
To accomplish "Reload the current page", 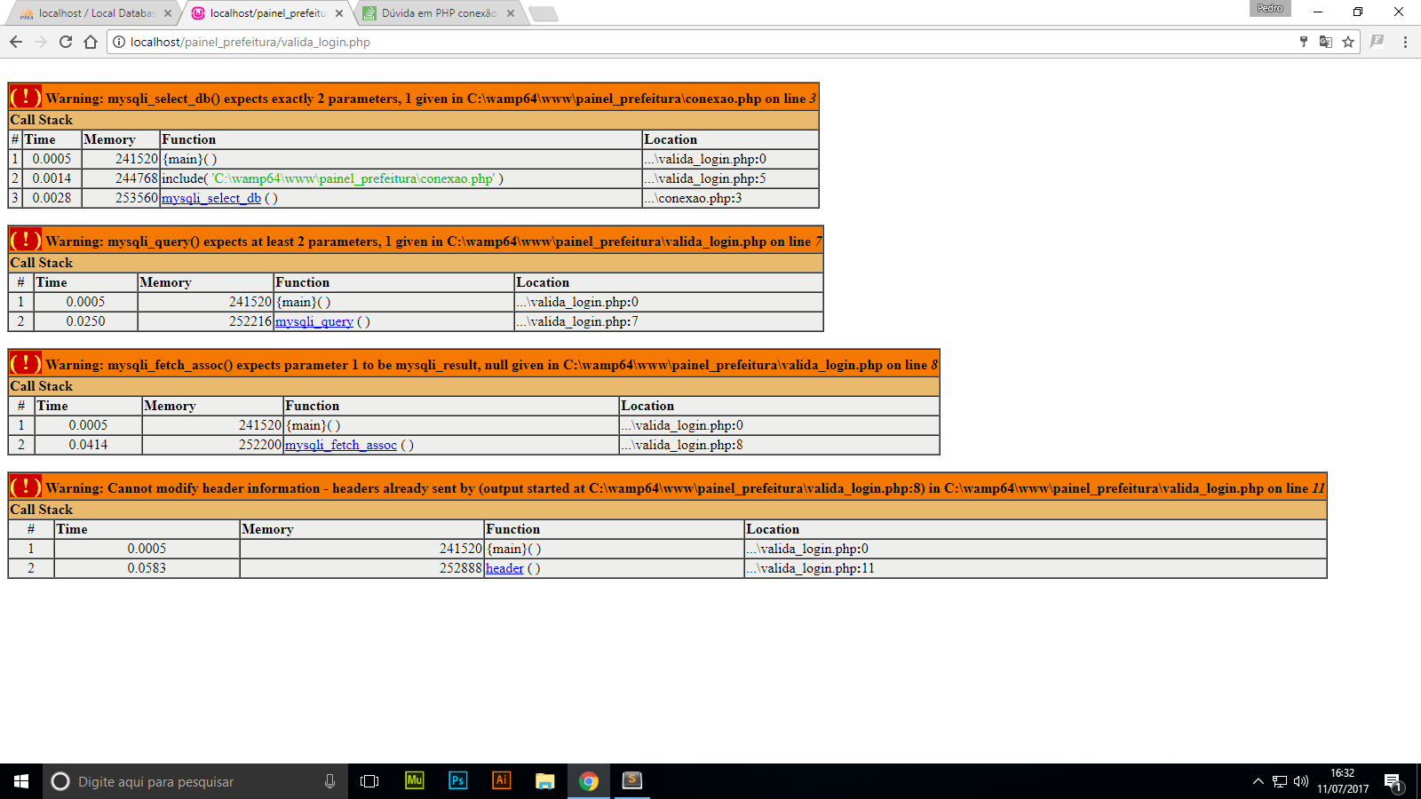I will (x=66, y=42).
